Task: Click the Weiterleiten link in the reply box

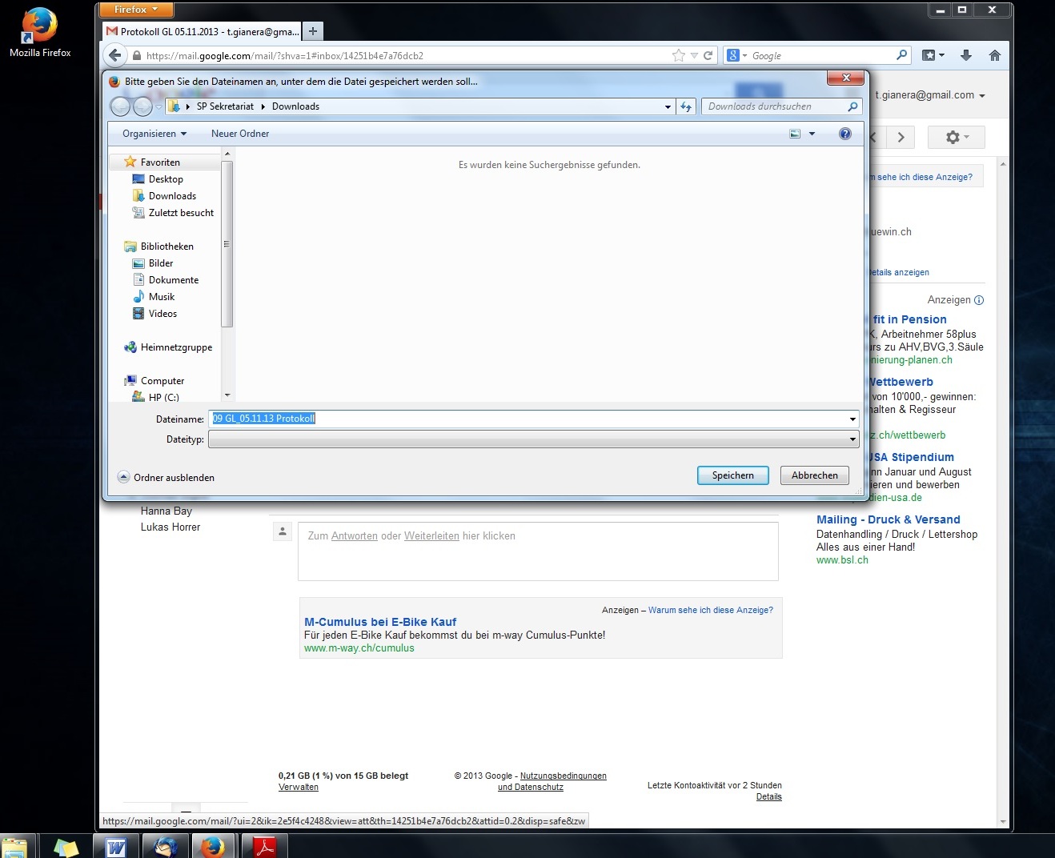Action: pyautogui.click(x=431, y=536)
